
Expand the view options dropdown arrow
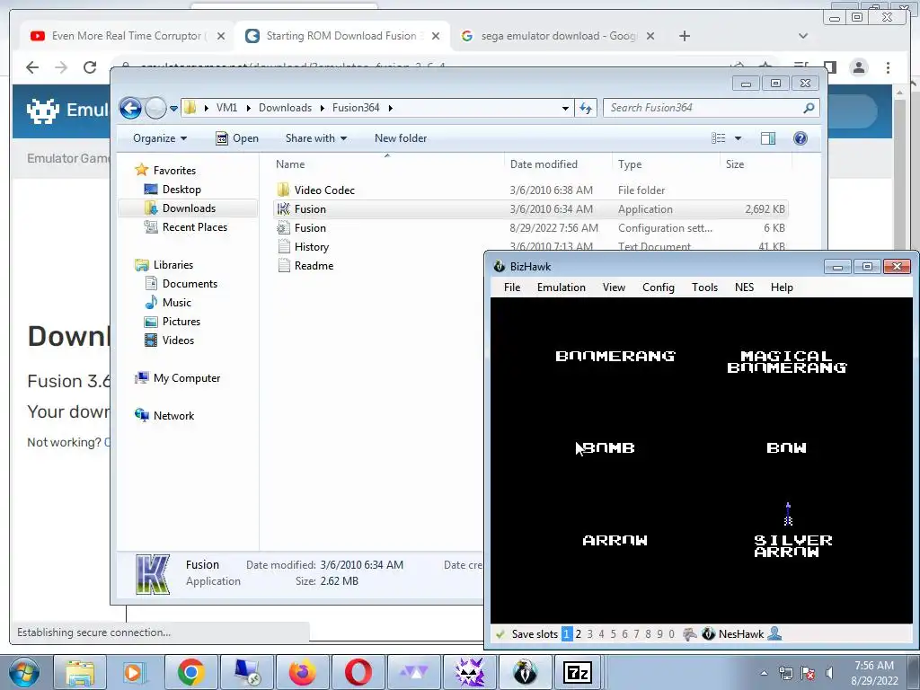[x=739, y=138]
